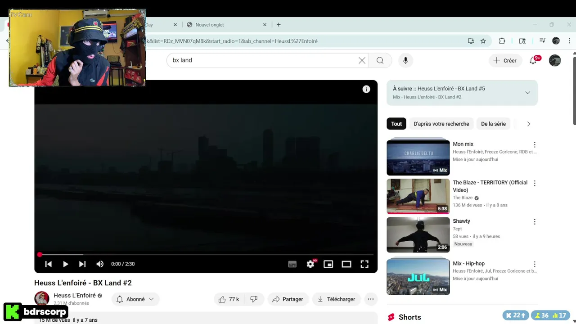576x324 pixels.
Task: Click the page vertical scrollbar
Action: pos(574,90)
